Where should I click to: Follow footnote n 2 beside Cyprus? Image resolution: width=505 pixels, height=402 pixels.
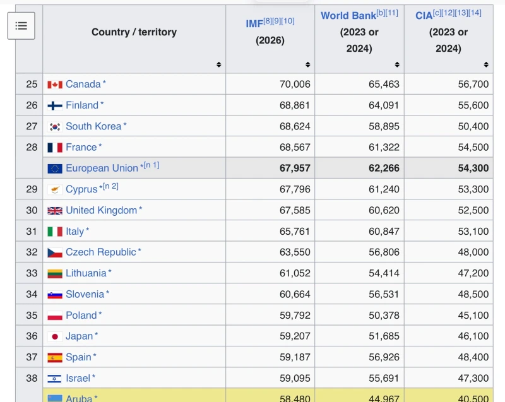click(110, 186)
